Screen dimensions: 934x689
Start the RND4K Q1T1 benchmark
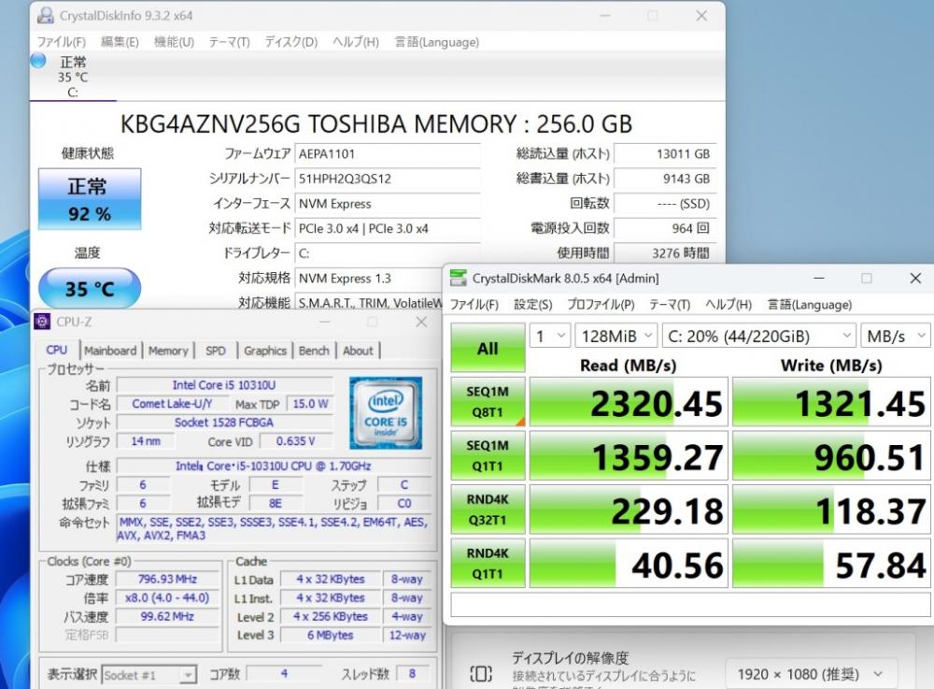[x=488, y=563]
